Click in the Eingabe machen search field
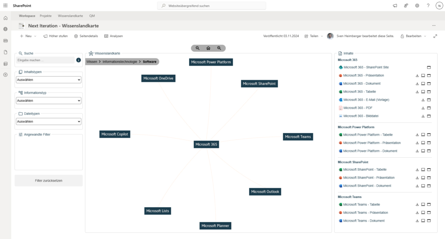 [x=45, y=60]
